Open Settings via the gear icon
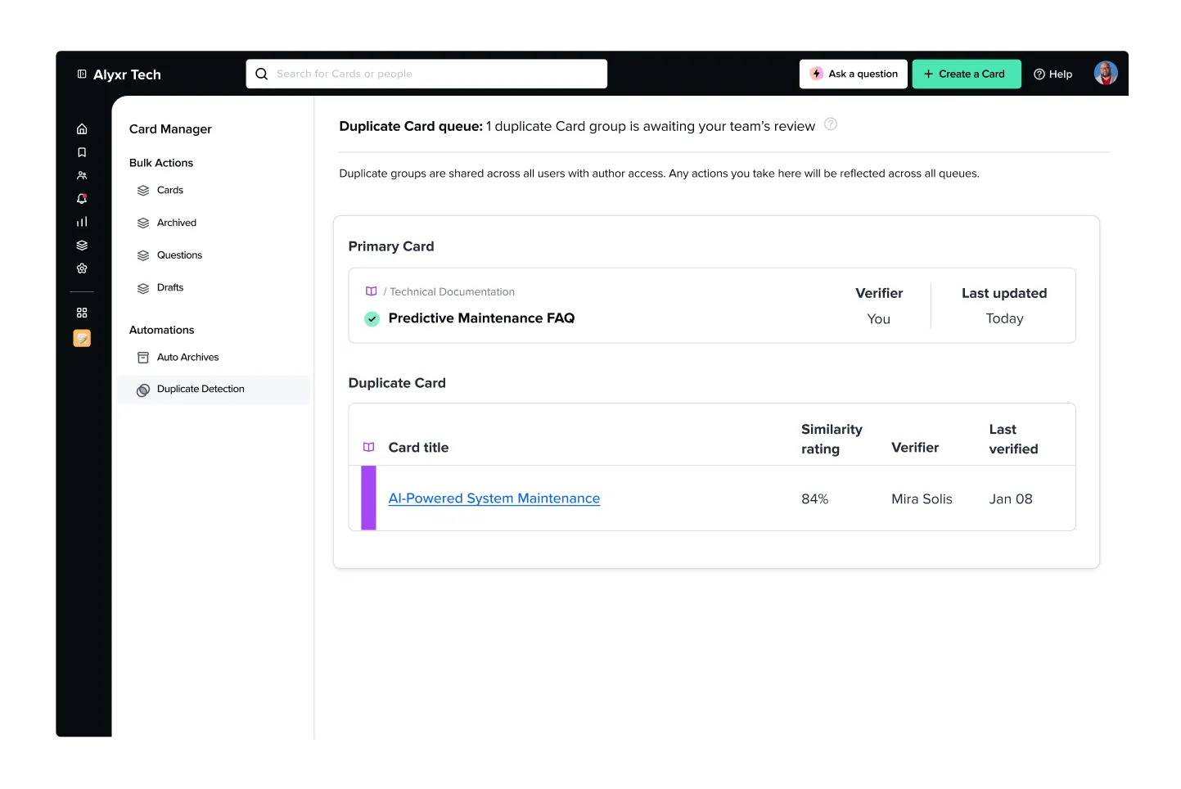The image size is (1181, 789). (x=82, y=268)
